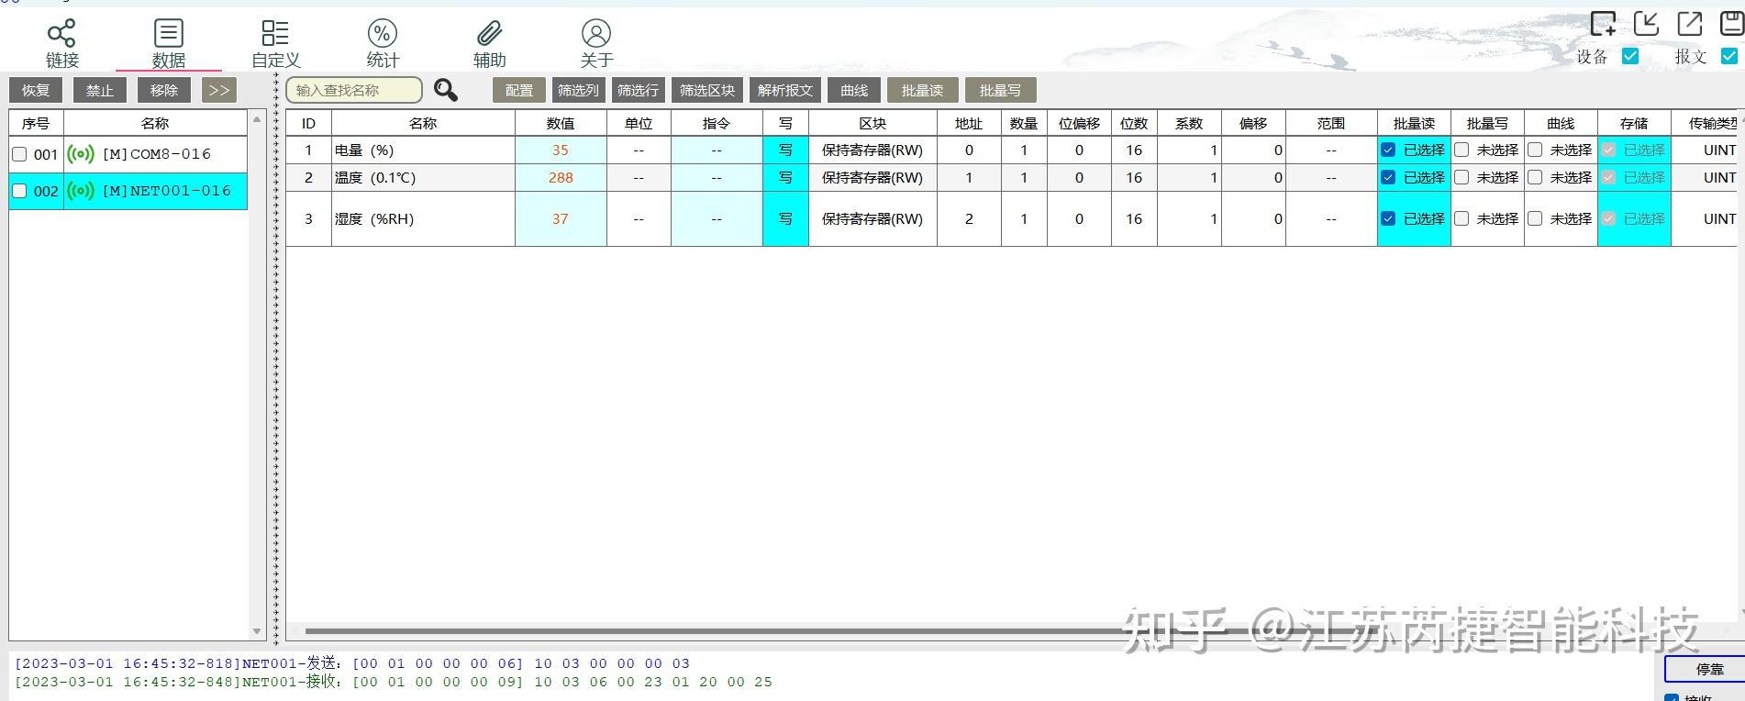The width and height of the screenshot is (1745, 701).
Task: Open the 自定义 tab
Action: [x=275, y=43]
